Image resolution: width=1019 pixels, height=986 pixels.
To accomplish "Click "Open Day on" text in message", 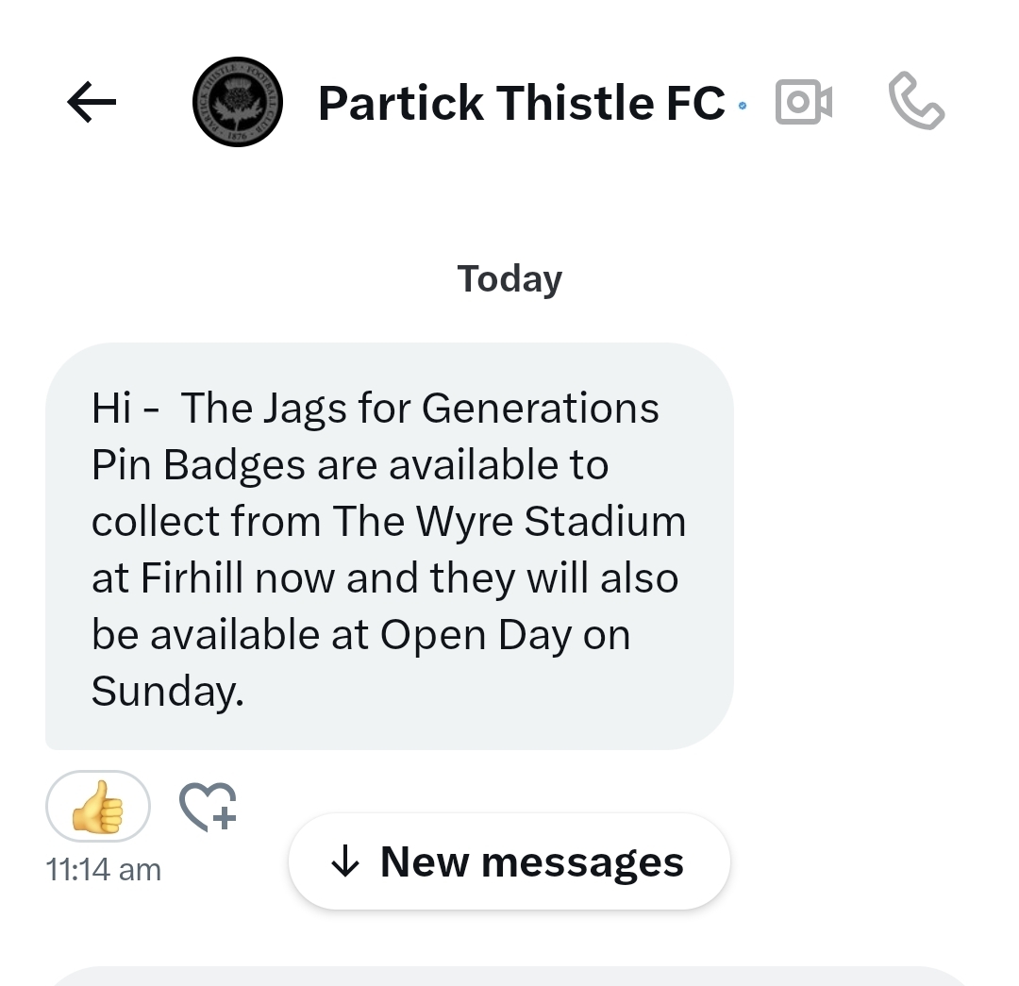I will [505, 635].
